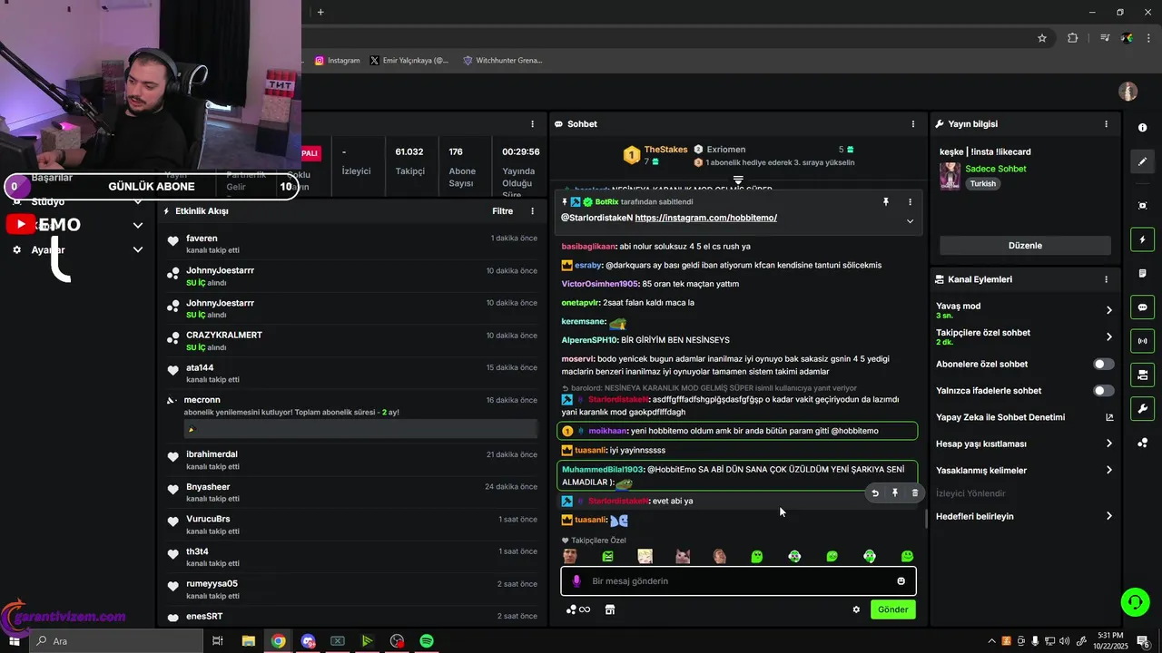Expand Hedefleri belirleyin option
This screenshot has width=1162, height=653.
[1108, 516]
